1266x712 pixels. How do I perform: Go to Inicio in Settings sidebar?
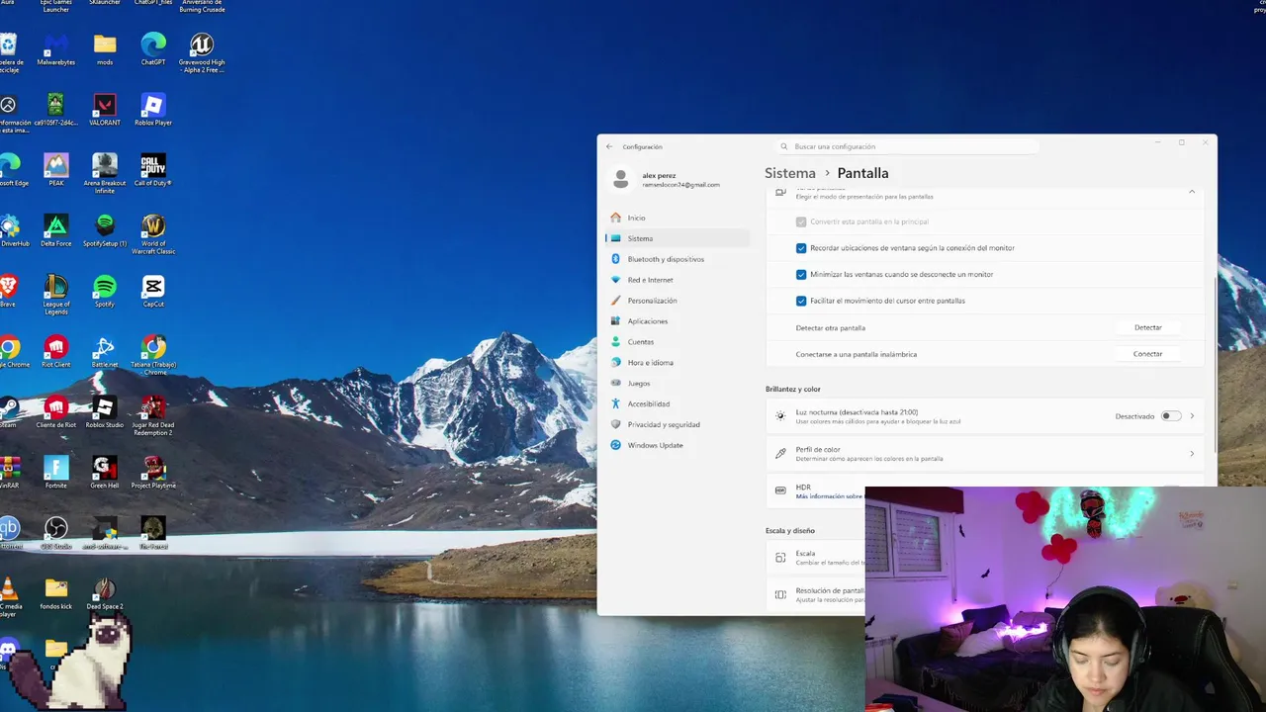pos(677,218)
